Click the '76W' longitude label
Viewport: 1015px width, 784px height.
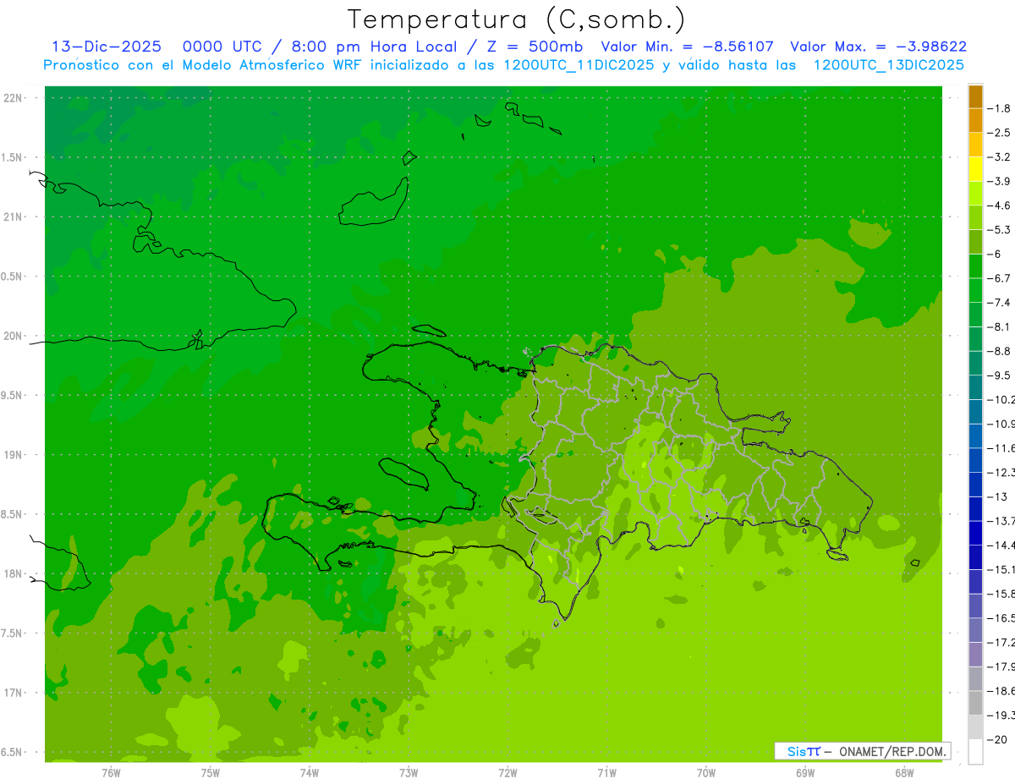[x=111, y=772]
